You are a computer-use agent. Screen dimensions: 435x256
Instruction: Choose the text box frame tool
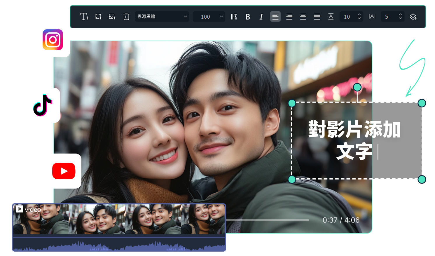pyautogui.click(x=99, y=17)
